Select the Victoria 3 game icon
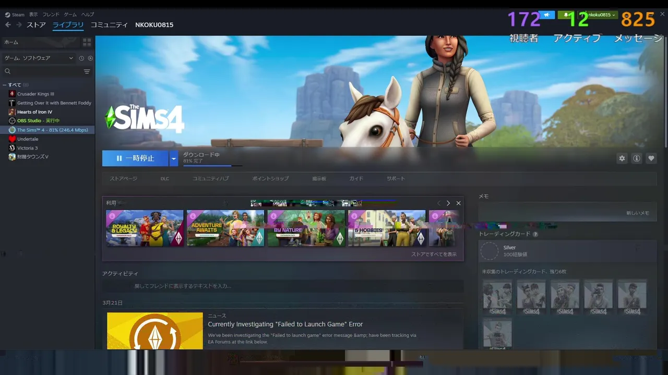668x375 pixels. click(12, 148)
